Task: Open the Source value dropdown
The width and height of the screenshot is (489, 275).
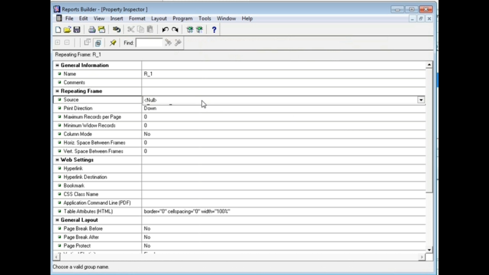Action: tap(421, 100)
